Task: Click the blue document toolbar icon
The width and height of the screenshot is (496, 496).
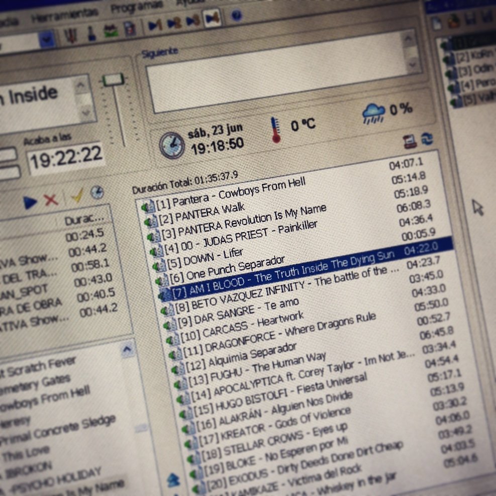Action: pyautogui.click(x=129, y=29)
